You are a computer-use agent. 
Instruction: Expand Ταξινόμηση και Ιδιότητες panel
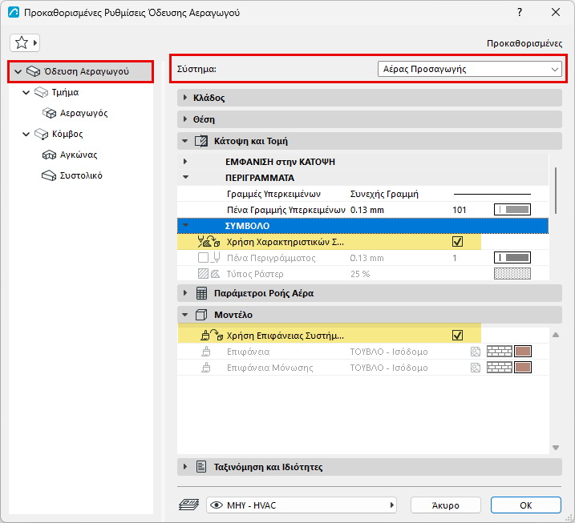coord(185,467)
